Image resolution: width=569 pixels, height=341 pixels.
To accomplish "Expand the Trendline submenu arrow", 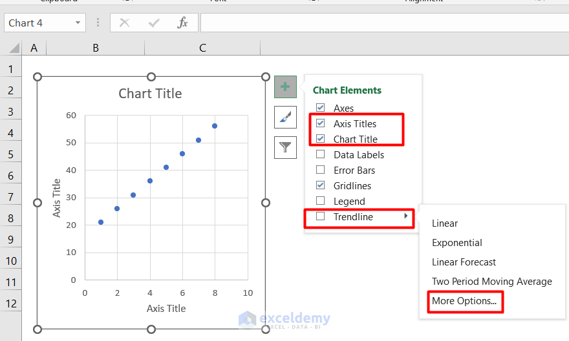I will [406, 216].
